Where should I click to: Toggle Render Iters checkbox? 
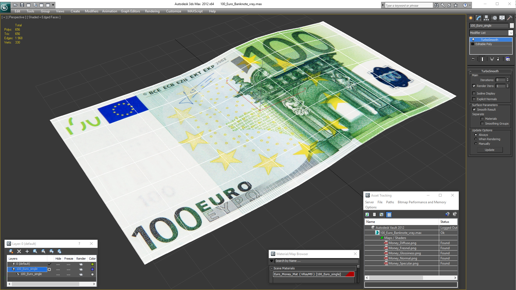[474, 86]
